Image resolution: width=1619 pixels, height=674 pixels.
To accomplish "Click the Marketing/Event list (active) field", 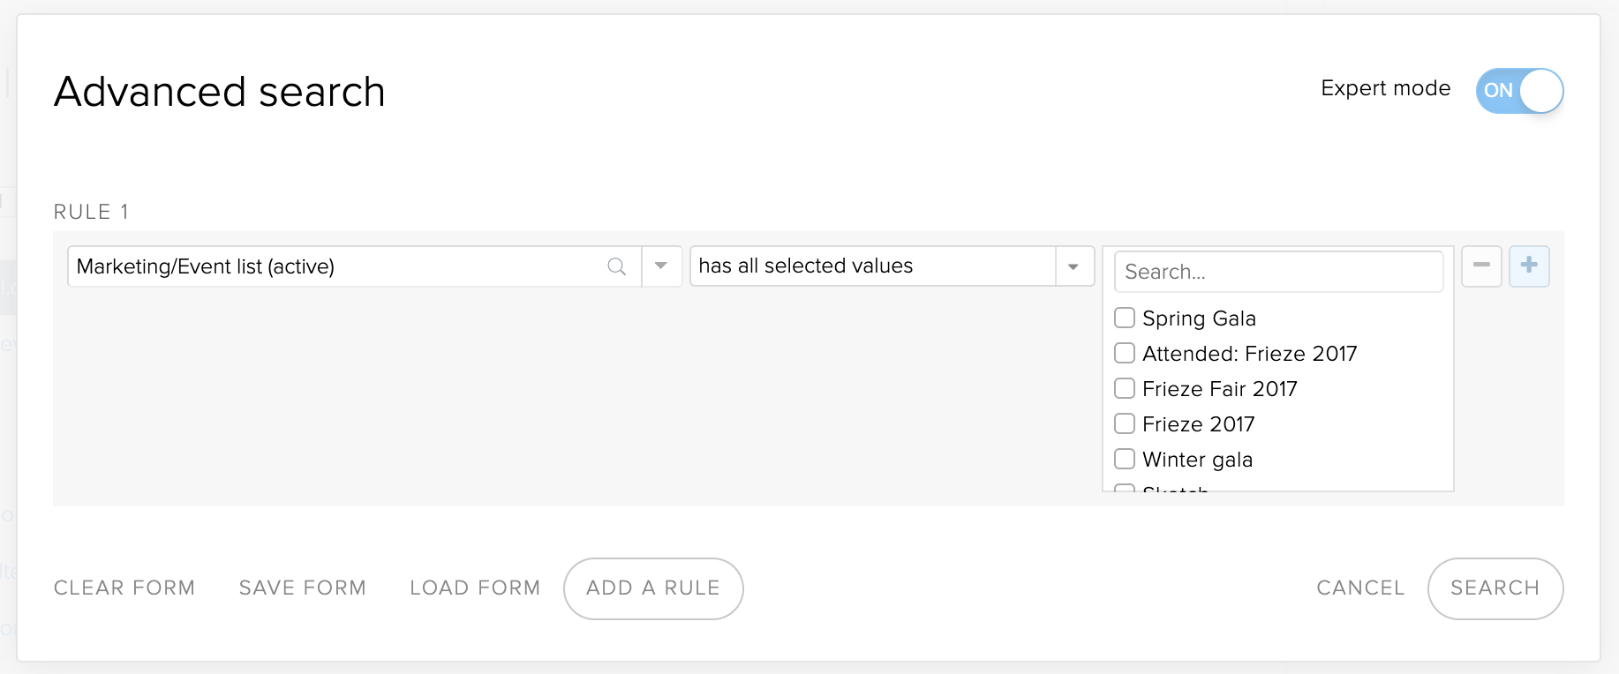I will [x=355, y=266].
